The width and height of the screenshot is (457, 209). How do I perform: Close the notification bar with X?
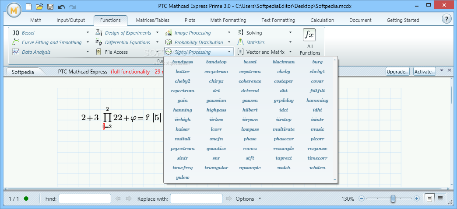(x=450, y=70)
